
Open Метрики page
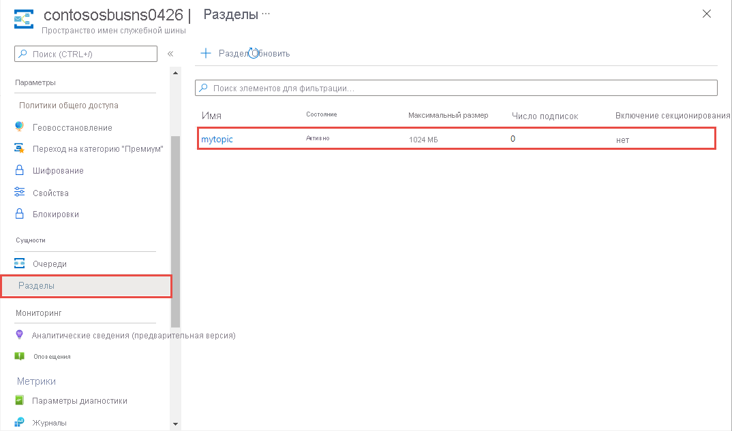[36, 381]
